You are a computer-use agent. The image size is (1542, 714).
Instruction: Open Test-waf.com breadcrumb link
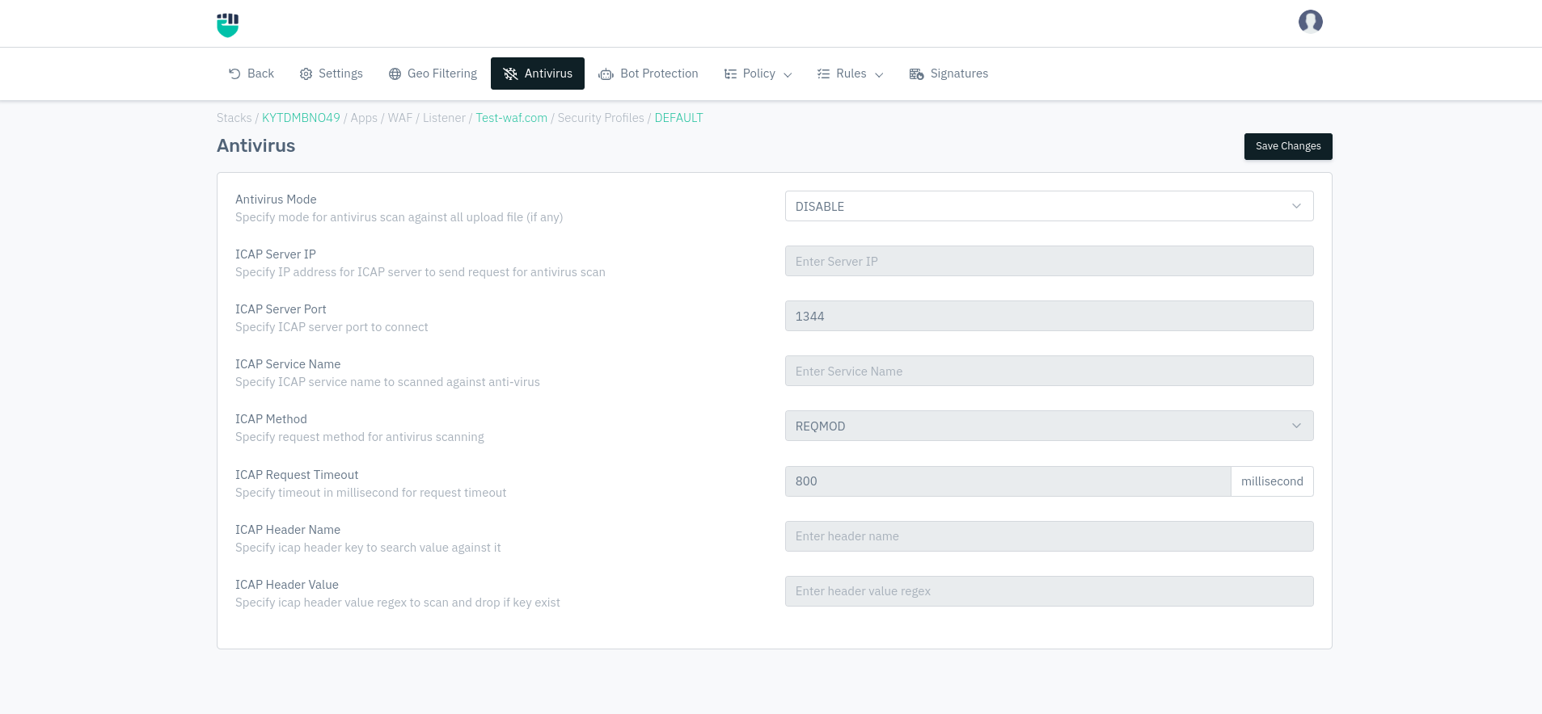[x=511, y=118]
